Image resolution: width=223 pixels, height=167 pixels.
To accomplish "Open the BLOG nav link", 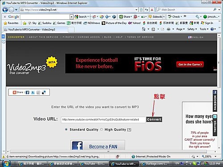I will point(108,37).
